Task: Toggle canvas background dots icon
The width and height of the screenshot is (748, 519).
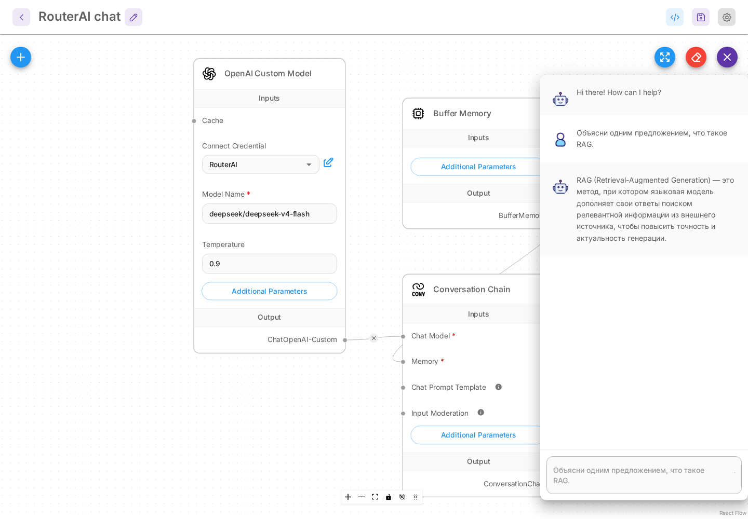Action: [x=416, y=497]
